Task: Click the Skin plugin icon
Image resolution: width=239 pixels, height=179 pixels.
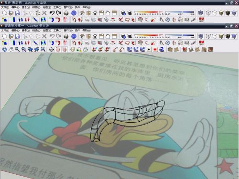Action: tap(130, 50)
